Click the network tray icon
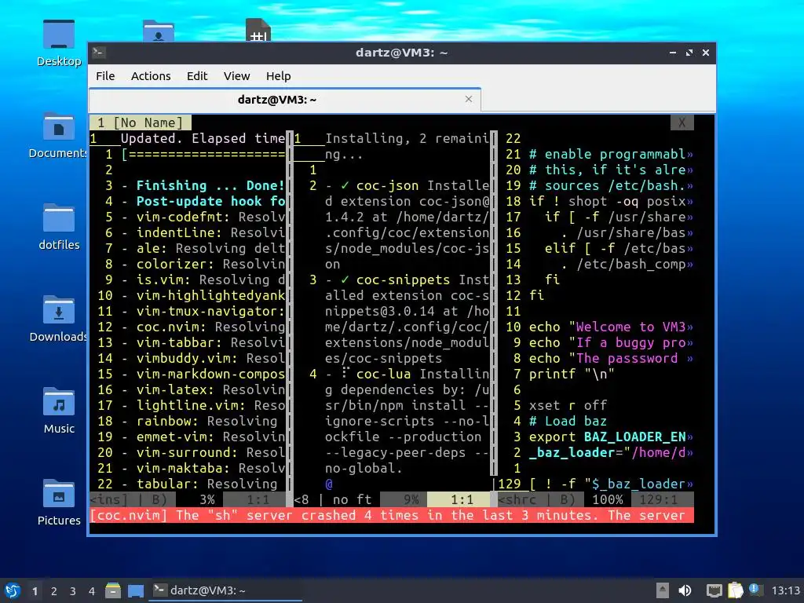The width and height of the screenshot is (804, 603). pos(714,590)
